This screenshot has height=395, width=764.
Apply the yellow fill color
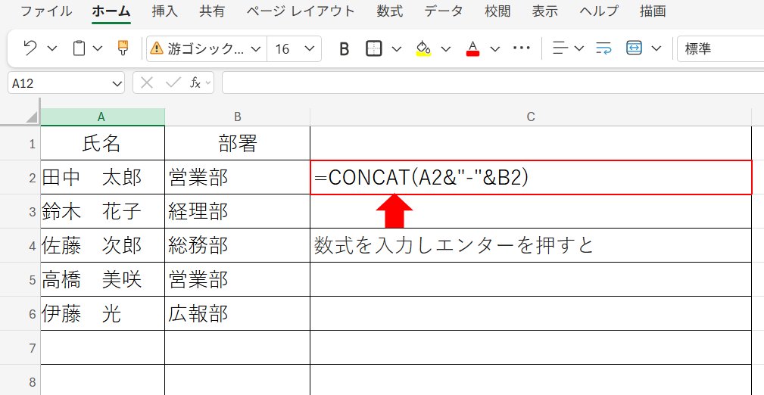[423, 48]
